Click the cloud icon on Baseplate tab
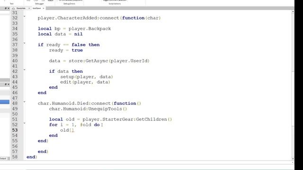303x170 pixels. [x=13, y=8]
